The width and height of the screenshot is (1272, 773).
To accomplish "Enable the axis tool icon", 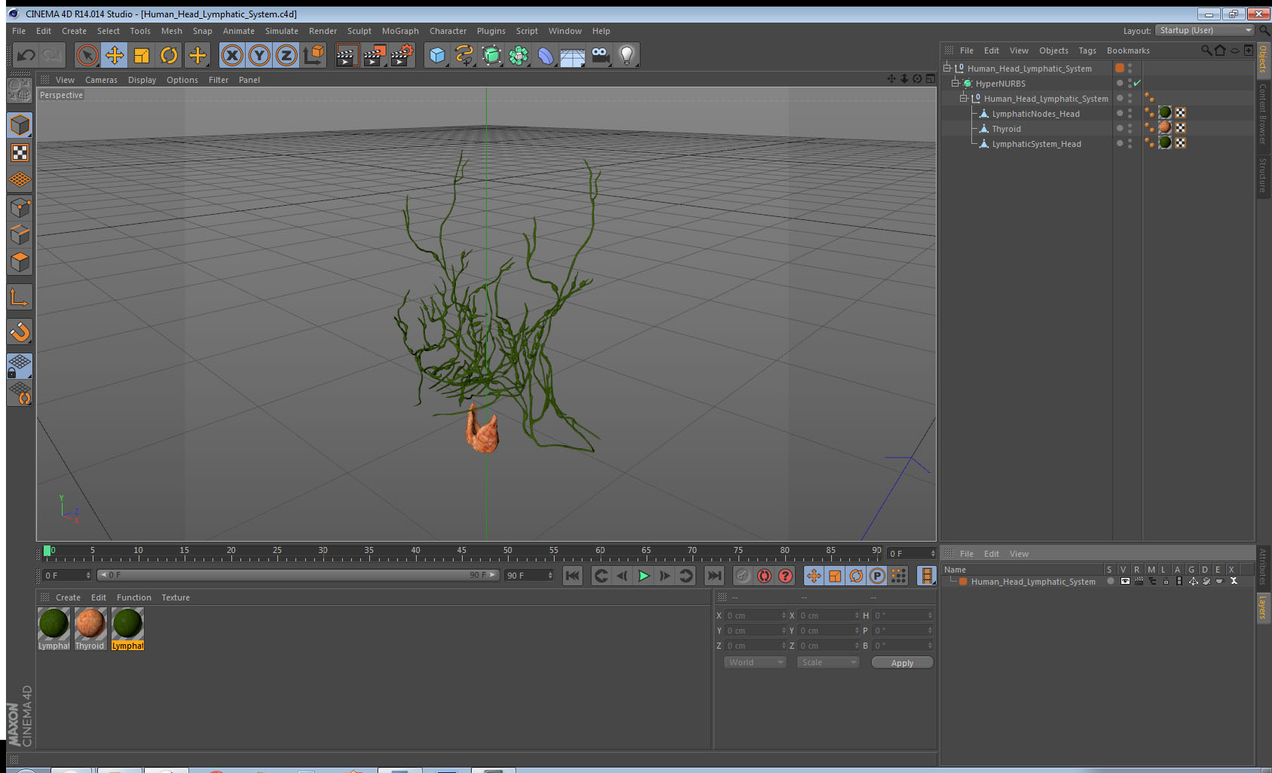I will [x=20, y=298].
